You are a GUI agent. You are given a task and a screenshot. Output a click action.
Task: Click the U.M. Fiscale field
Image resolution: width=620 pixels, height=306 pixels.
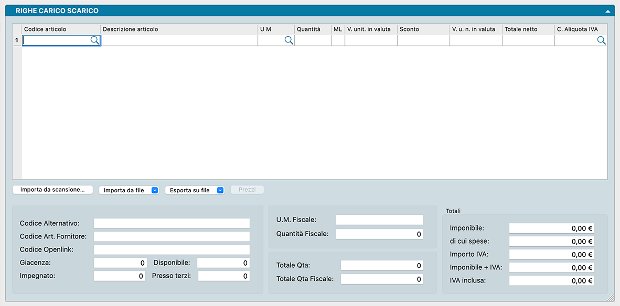pos(379,220)
